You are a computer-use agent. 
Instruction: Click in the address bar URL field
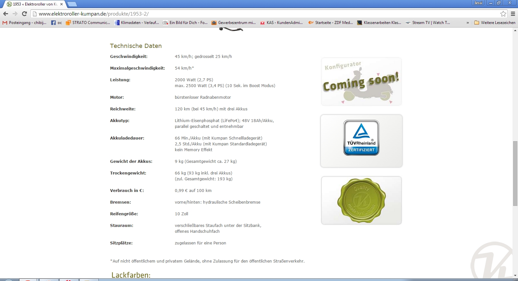(x=259, y=14)
